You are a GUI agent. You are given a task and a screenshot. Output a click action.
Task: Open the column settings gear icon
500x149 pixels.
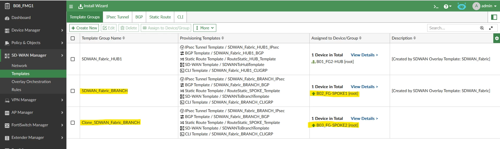tap(497, 38)
